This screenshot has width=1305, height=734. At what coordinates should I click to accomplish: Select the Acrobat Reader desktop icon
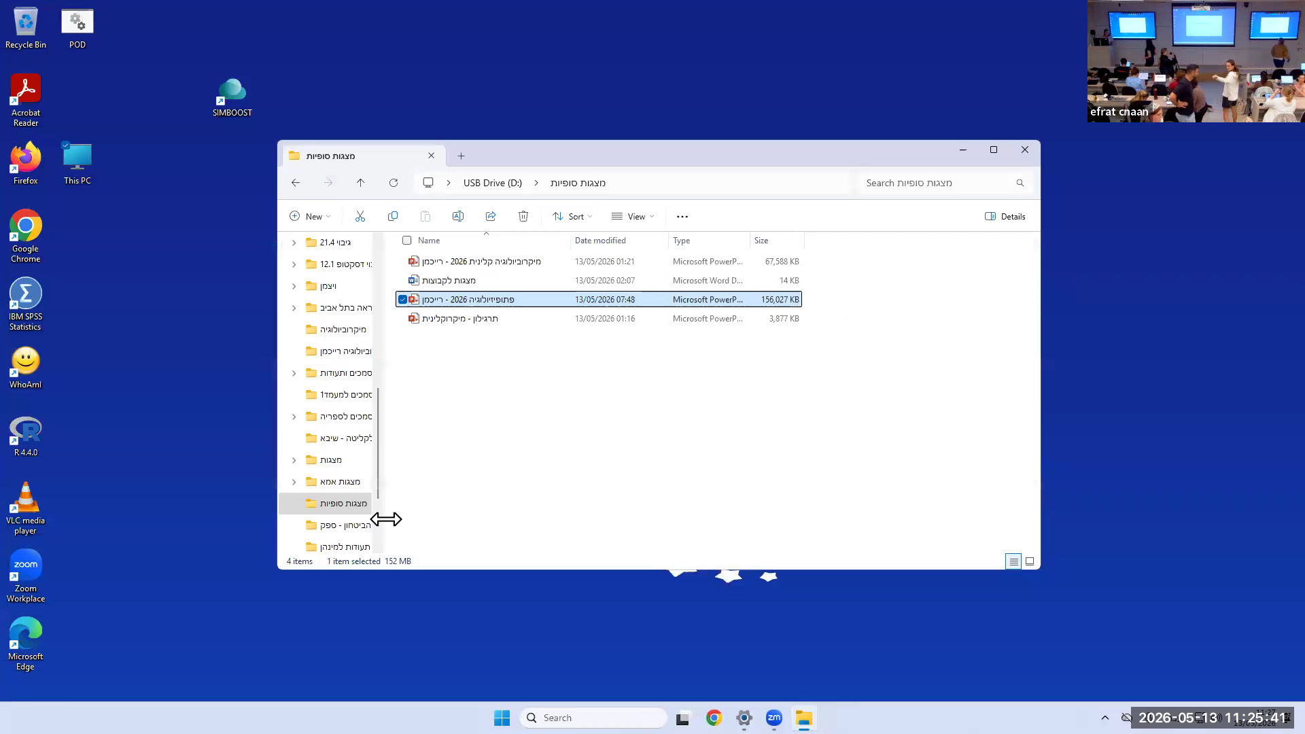point(26,101)
